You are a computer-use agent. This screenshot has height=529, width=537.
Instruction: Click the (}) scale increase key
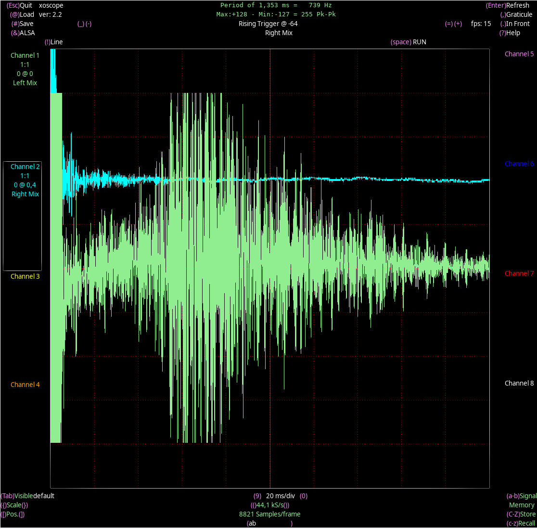tap(25, 505)
